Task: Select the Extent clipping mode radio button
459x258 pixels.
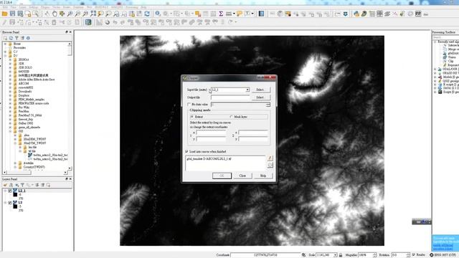Action: (x=192, y=117)
